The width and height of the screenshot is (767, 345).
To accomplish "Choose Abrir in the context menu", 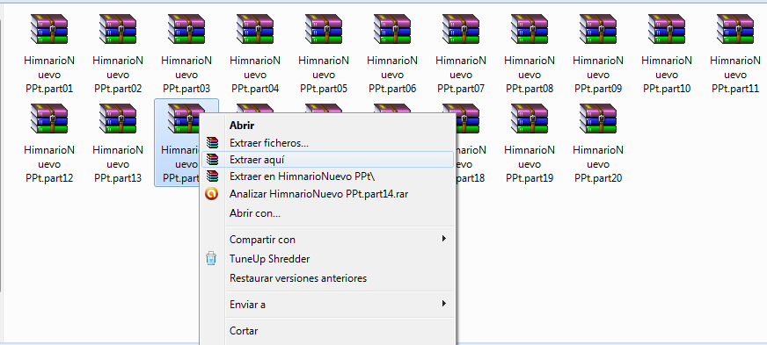I will (x=327, y=126).
